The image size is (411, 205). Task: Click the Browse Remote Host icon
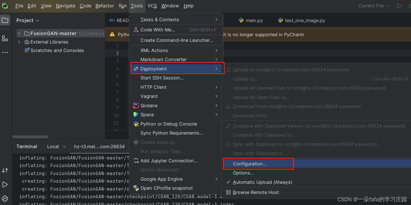pyautogui.click(x=228, y=192)
